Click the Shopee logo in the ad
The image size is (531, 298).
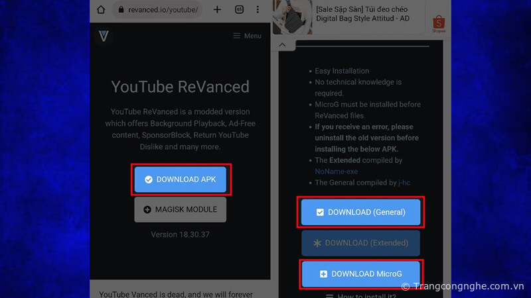439,25
